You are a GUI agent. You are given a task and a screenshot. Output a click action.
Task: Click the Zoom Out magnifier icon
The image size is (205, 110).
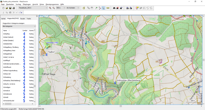54,8
